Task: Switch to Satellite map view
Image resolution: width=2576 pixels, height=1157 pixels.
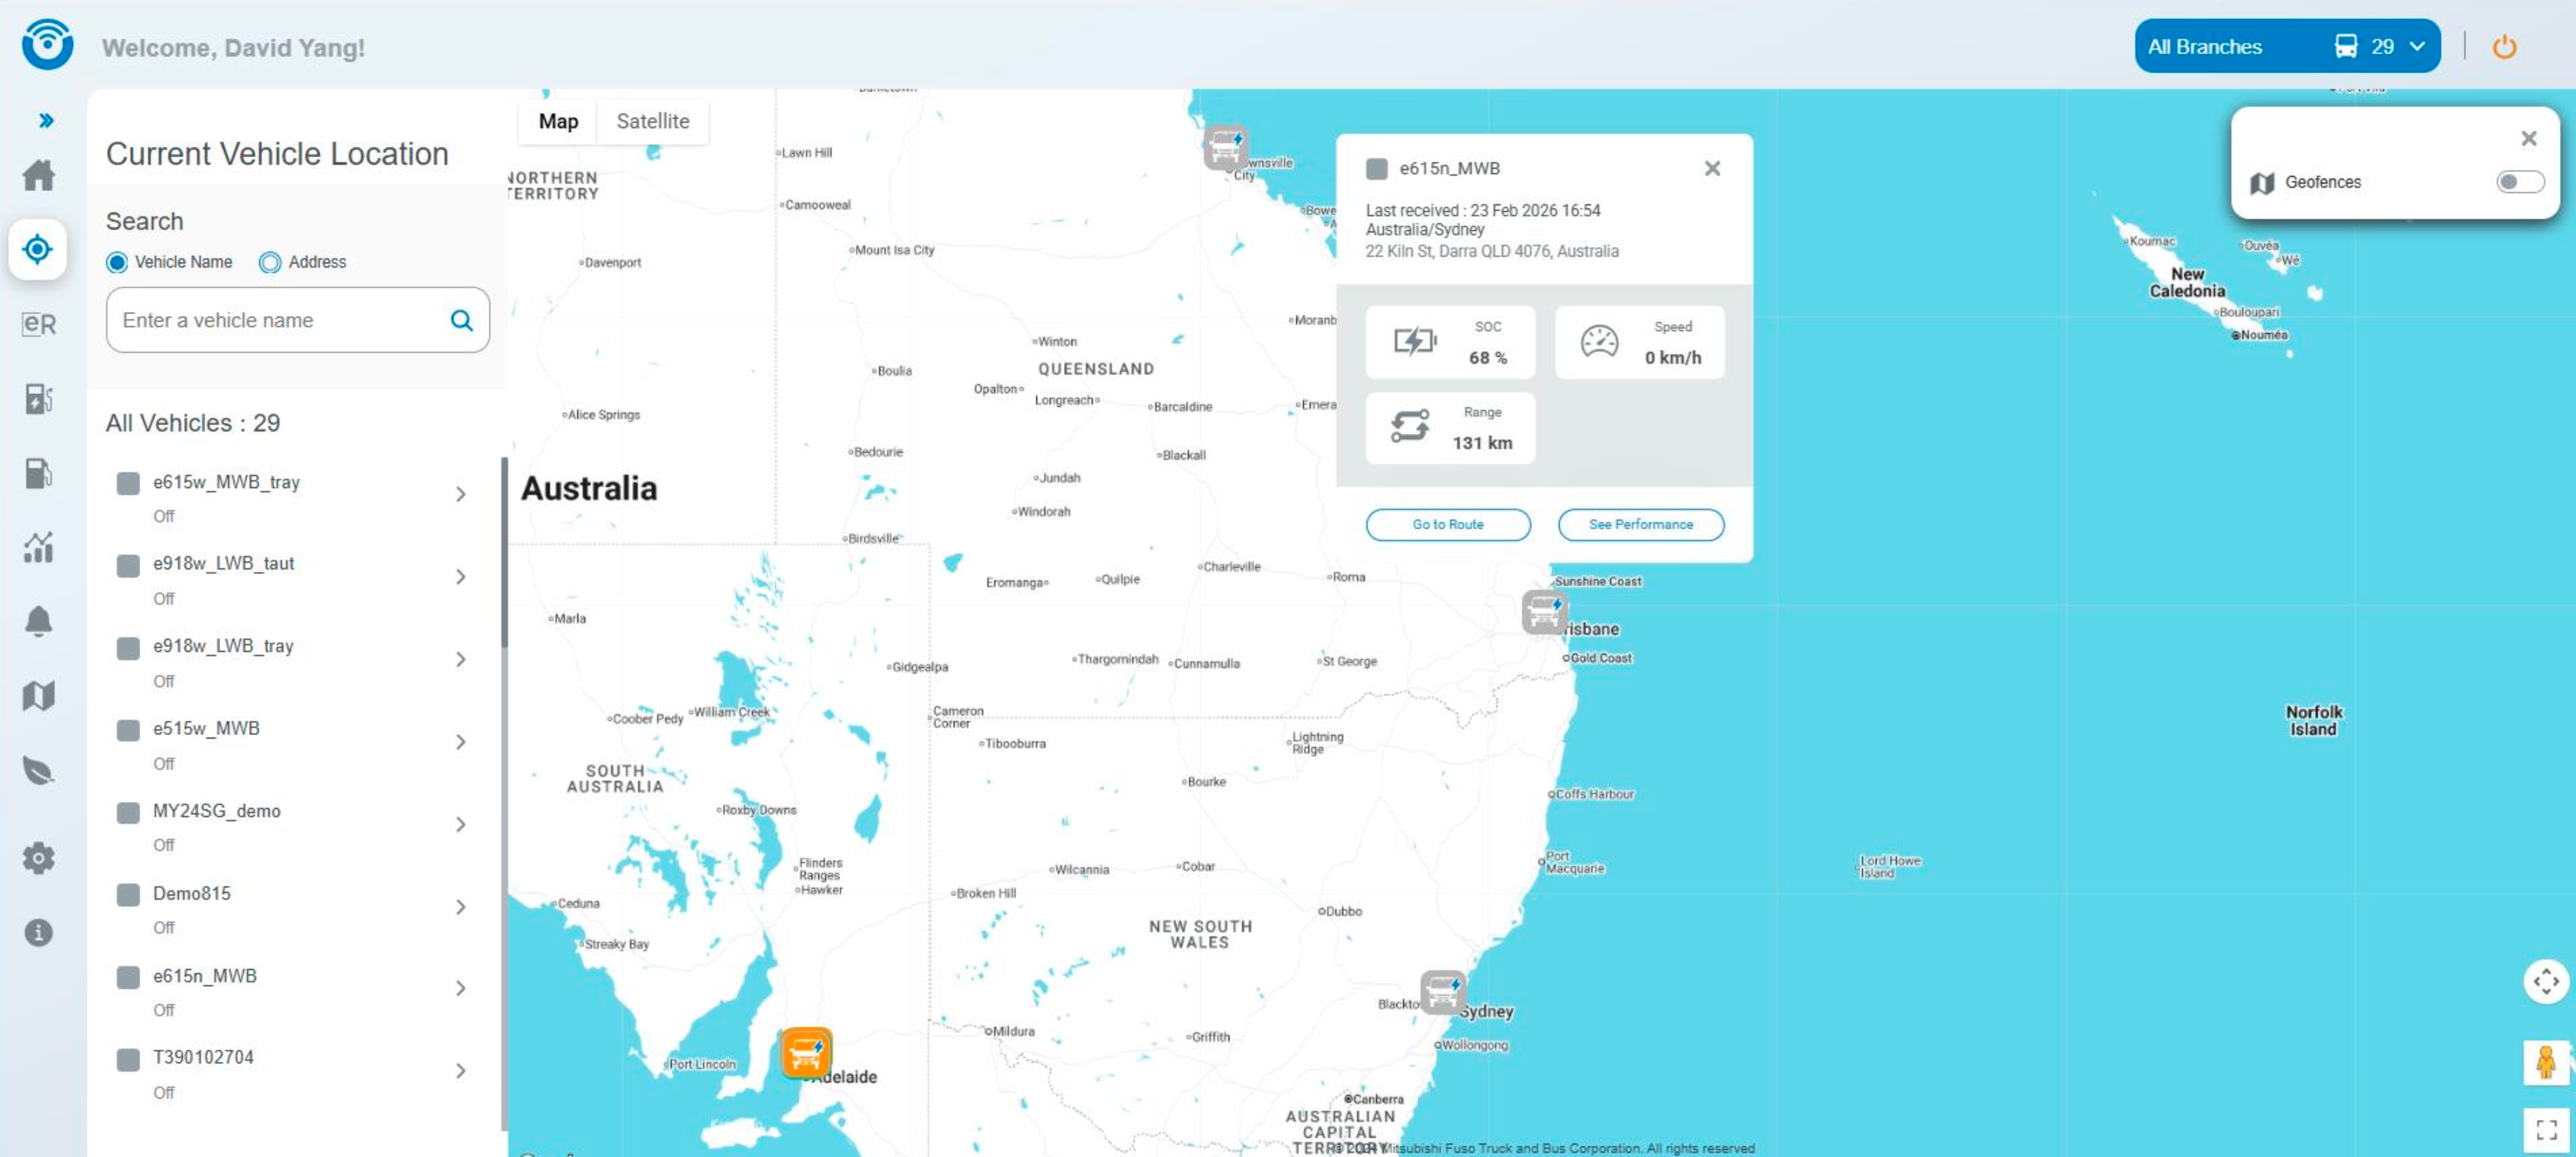Action: pos(652,121)
